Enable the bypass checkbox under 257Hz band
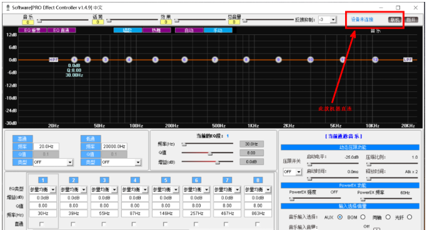This screenshot has height=230, width=427. coord(196,224)
